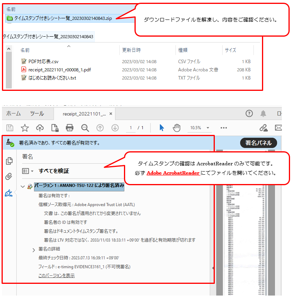
Task: Close the receipt_20221101 document tab
Action: (x=111, y=113)
